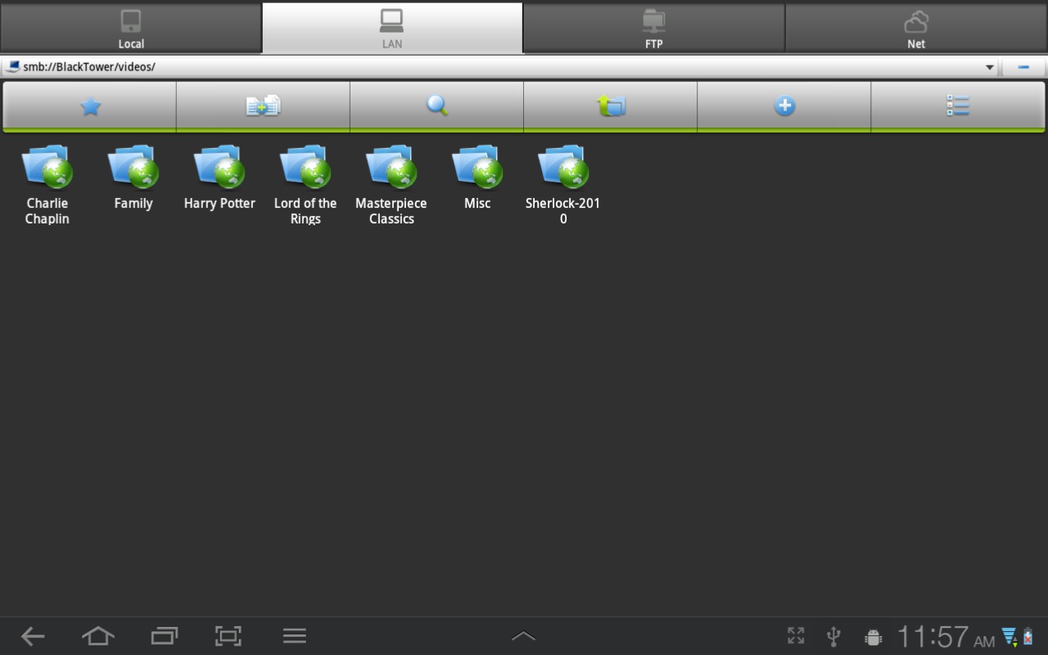Open the system menu three-line icon
Image resolution: width=1048 pixels, height=655 pixels.
[x=295, y=636]
